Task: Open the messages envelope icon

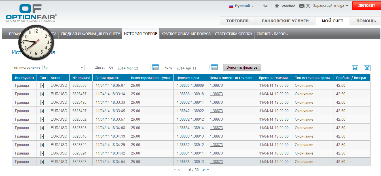Action: (302, 6)
